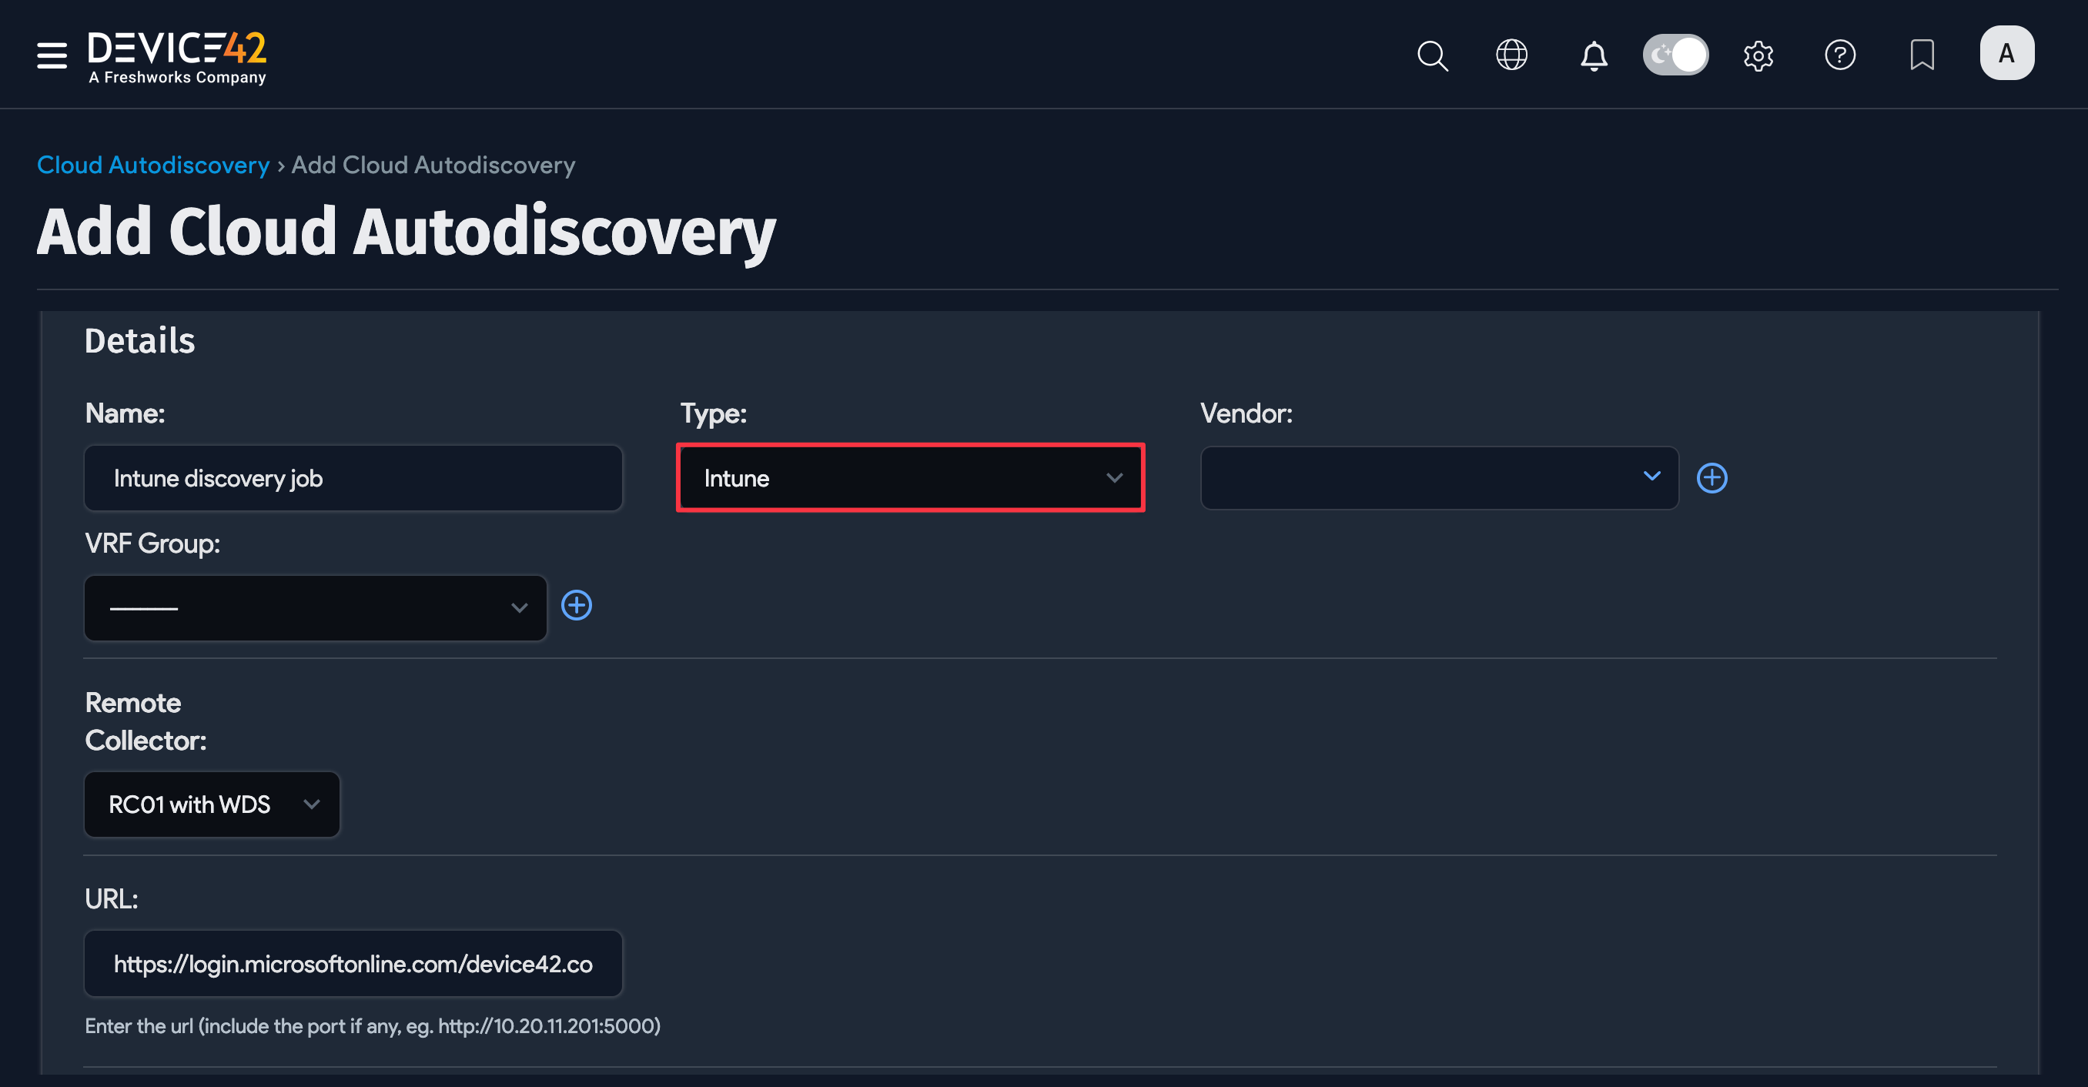Add a new Vendor with the plus icon
The image size is (2088, 1087).
point(1712,477)
